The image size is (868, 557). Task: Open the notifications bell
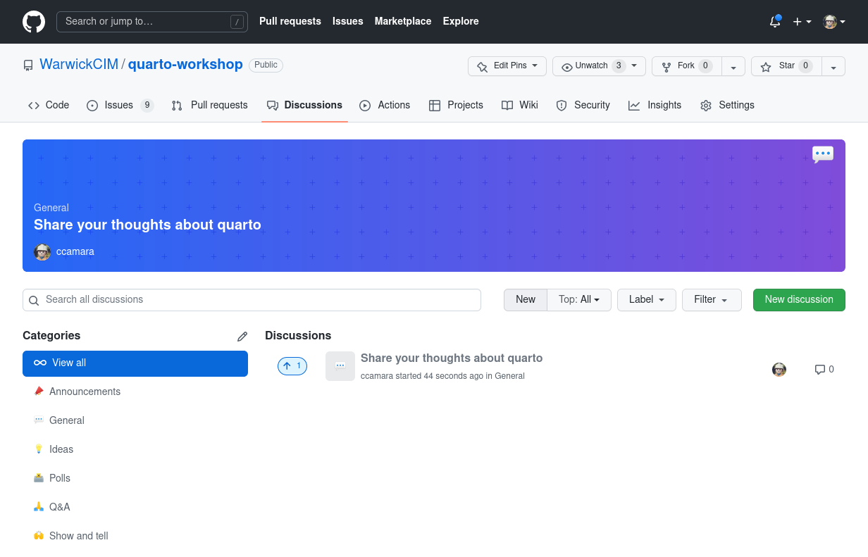click(x=774, y=22)
